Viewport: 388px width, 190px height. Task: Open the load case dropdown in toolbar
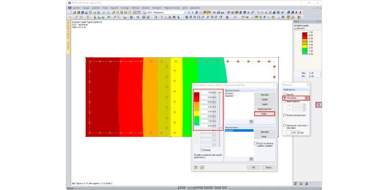pos(185,12)
